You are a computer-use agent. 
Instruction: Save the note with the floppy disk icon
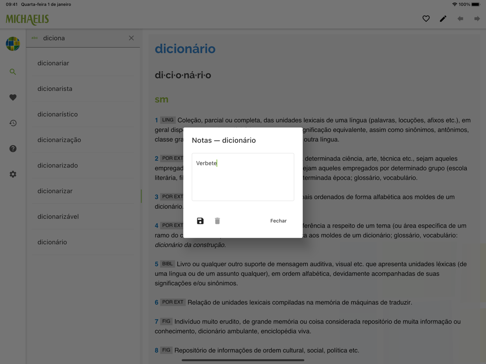(x=200, y=221)
